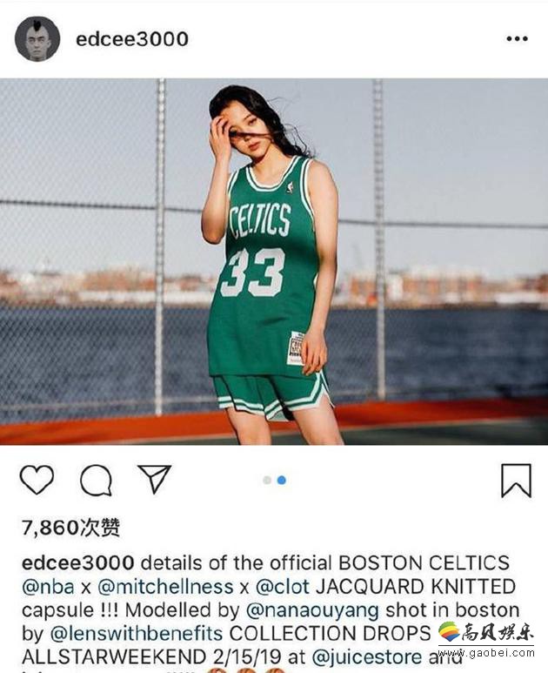548x673 pixels.
Task: Open the three-dot more options menu
Action: tap(517, 38)
